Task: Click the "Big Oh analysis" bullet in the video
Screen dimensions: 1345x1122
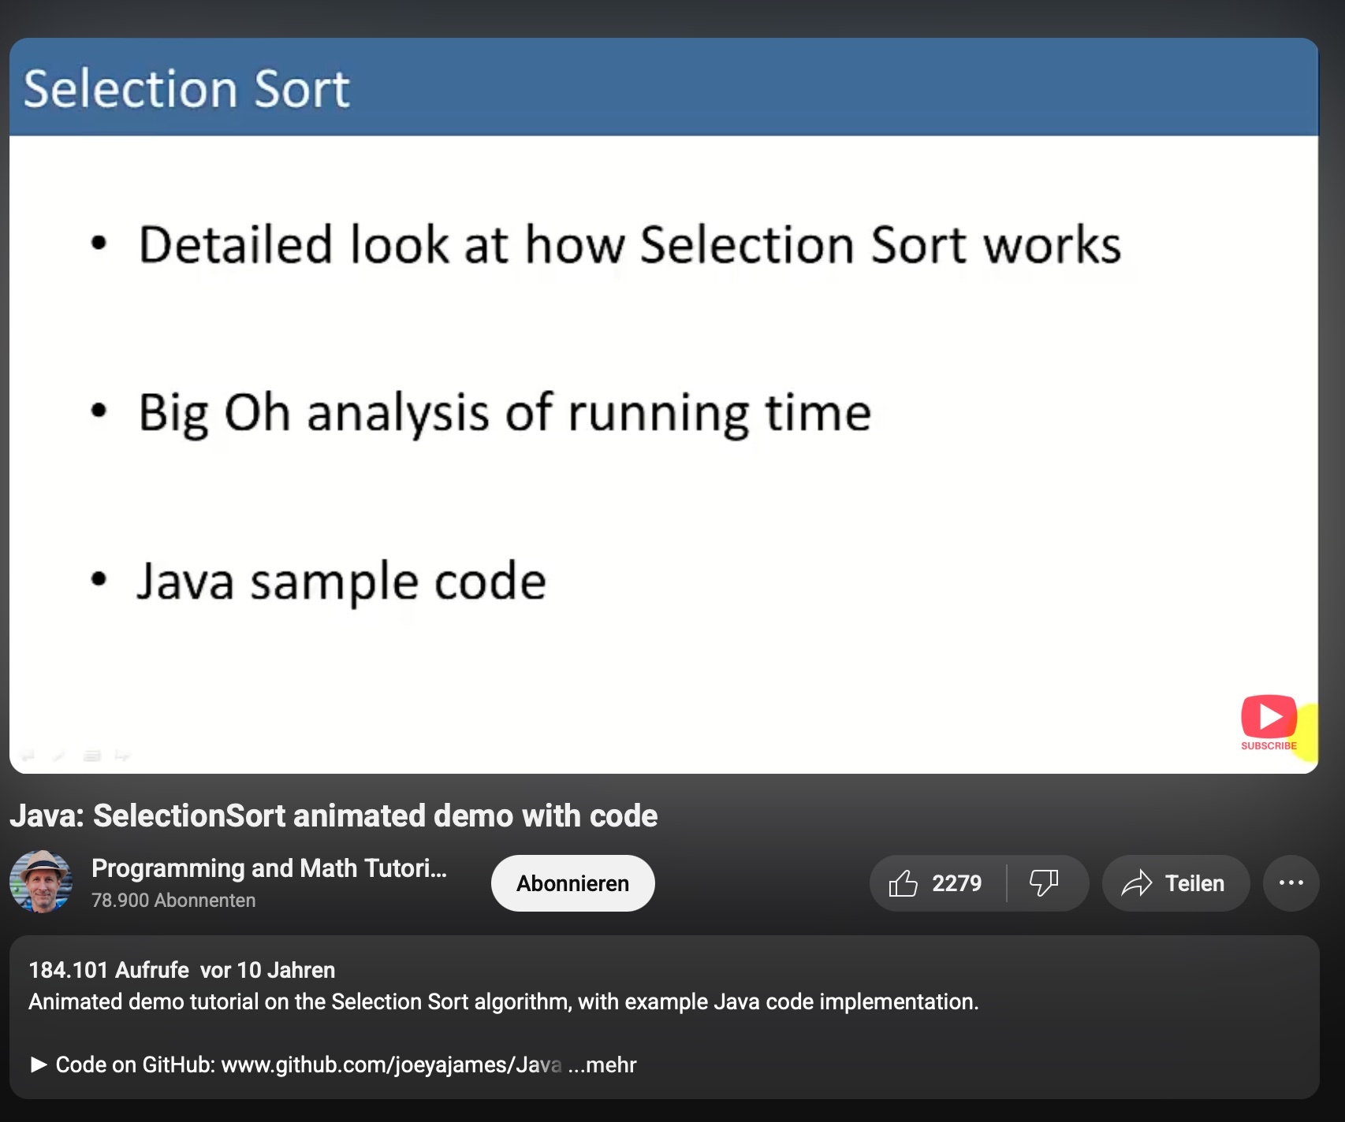Action: pyautogui.click(x=505, y=413)
